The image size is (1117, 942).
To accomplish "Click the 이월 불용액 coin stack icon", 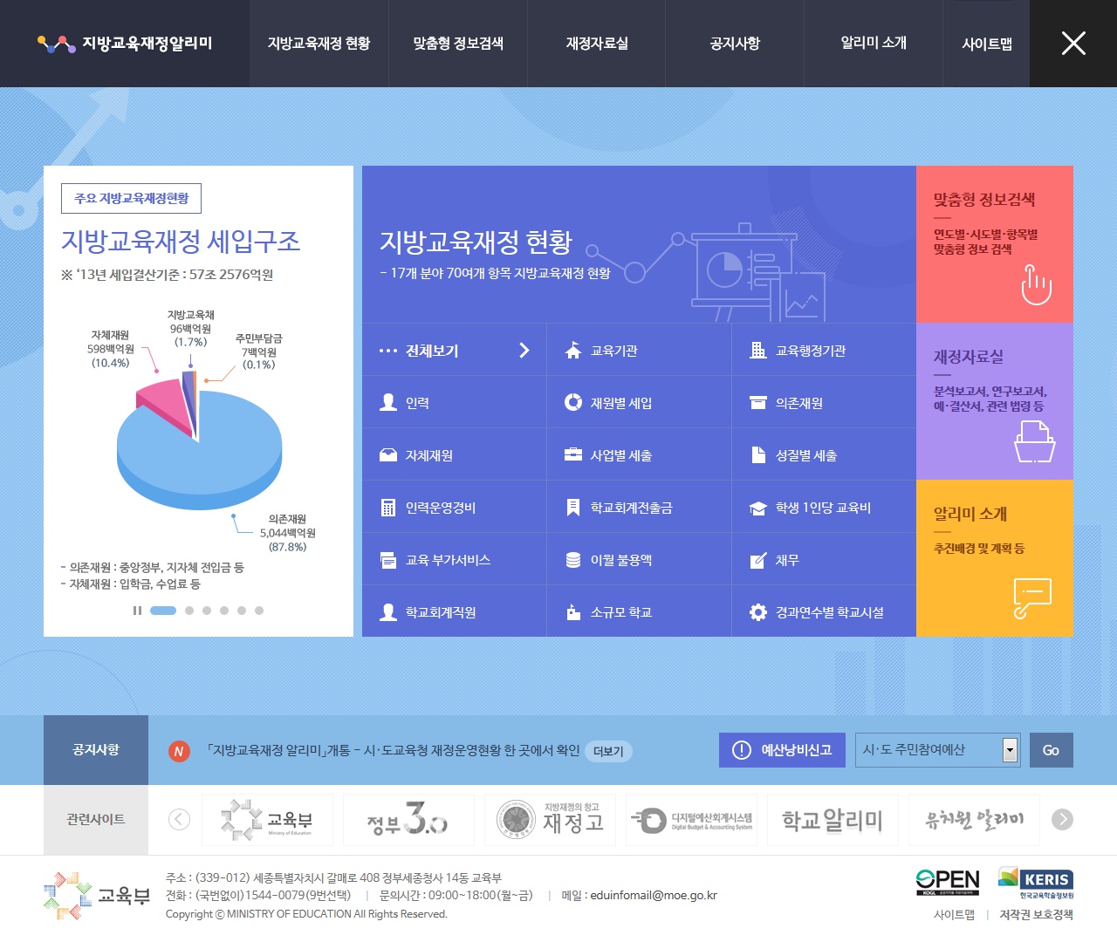I will pyautogui.click(x=573, y=560).
